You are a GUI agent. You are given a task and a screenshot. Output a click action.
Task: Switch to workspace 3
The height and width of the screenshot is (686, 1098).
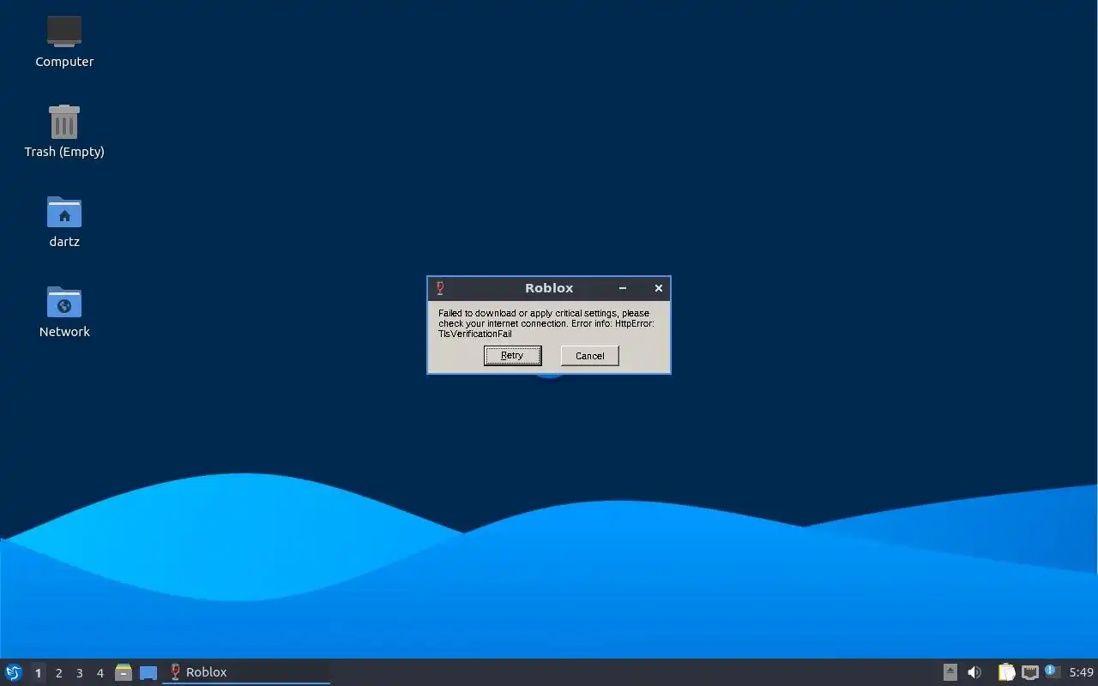79,673
